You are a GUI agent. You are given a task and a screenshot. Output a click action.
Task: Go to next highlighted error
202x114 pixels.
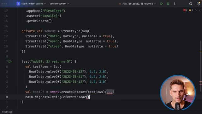point(200,10)
